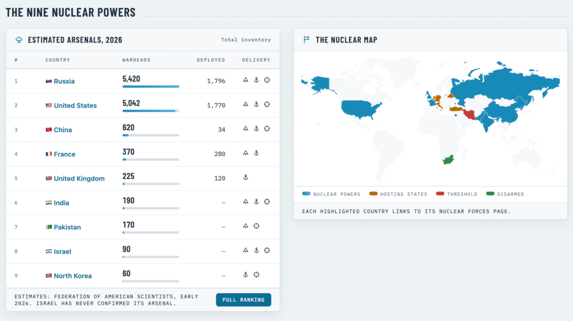Click United States' anchor delivery icon
The height and width of the screenshot is (321, 573).
click(x=256, y=105)
